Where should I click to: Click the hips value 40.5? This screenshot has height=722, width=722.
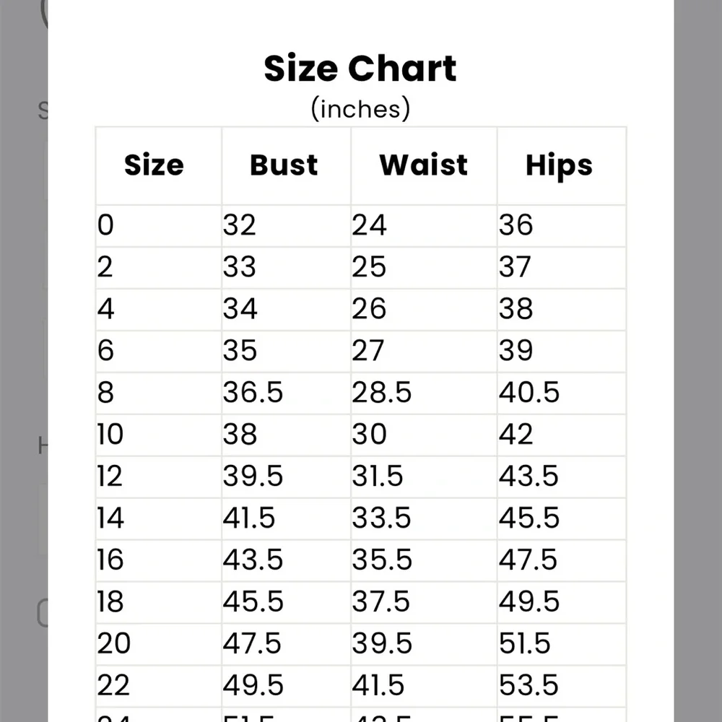529,392
